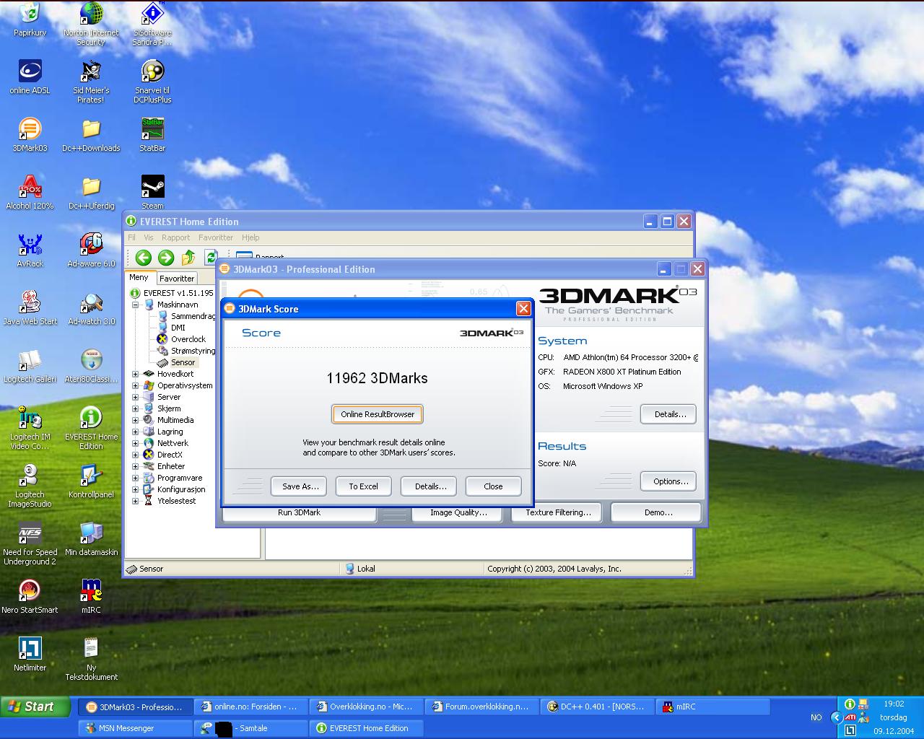Viewport: 924px width, 739px height.
Task: Switch to the mIRC taskbar button
Action: 712,707
